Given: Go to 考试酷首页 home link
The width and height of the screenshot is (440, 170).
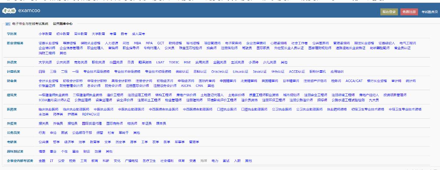Looking at the screenshot, I should pos(429,12).
